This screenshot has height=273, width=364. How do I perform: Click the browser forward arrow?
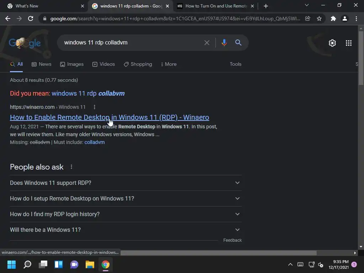(19, 18)
